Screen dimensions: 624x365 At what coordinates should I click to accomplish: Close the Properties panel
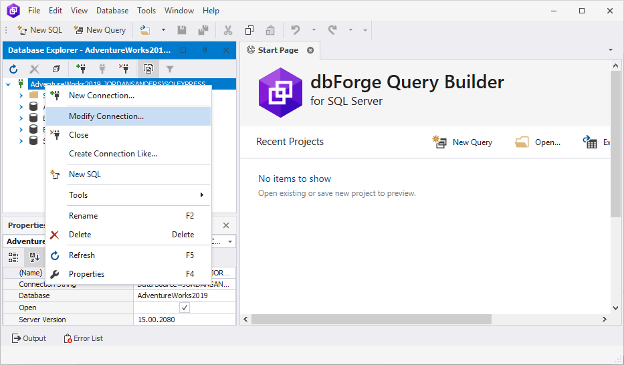(226, 225)
